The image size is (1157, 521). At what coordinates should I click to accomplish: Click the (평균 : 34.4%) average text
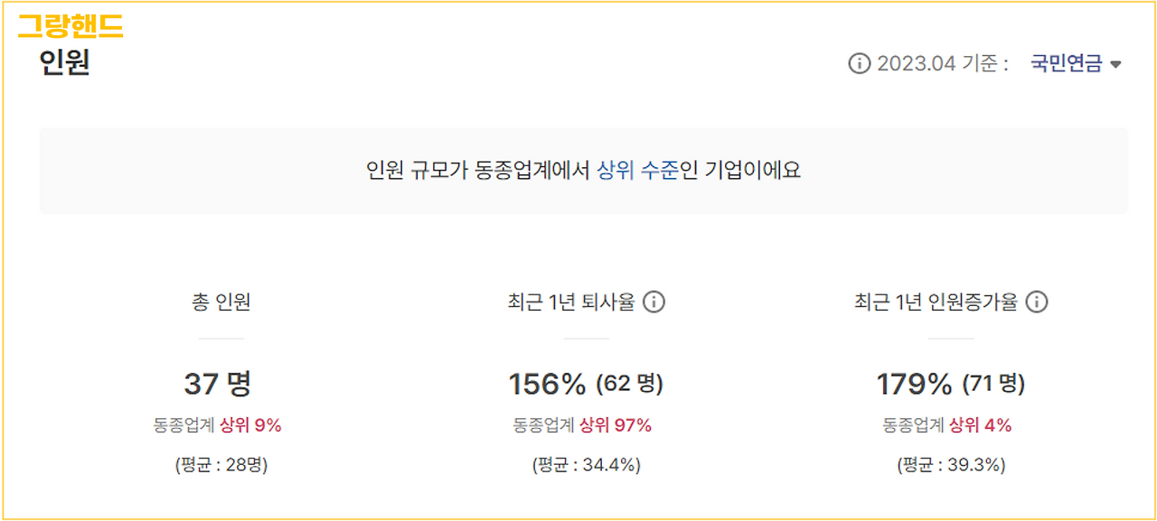click(x=586, y=466)
